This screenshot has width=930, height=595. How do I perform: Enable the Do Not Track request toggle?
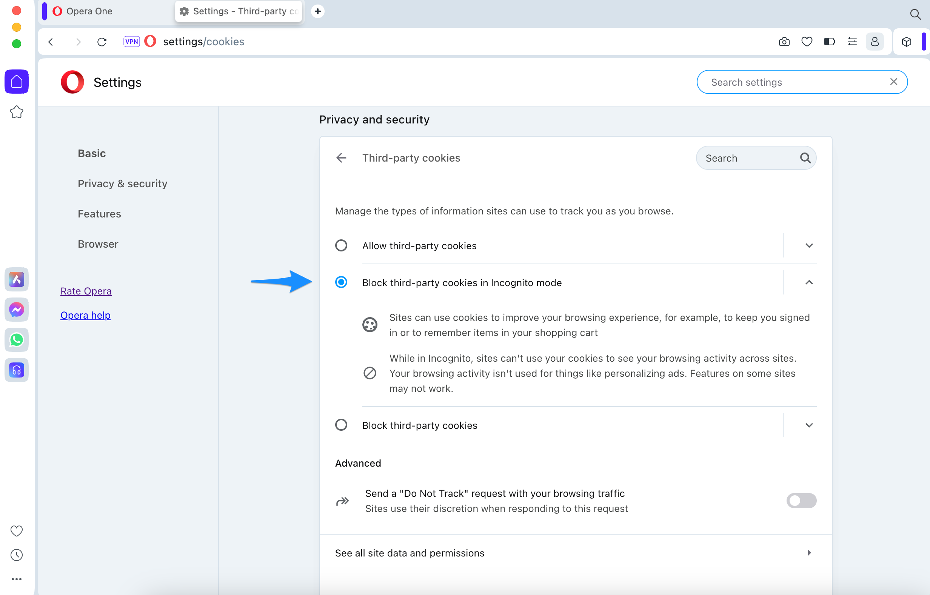pyautogui.click(x=801, y=501)
